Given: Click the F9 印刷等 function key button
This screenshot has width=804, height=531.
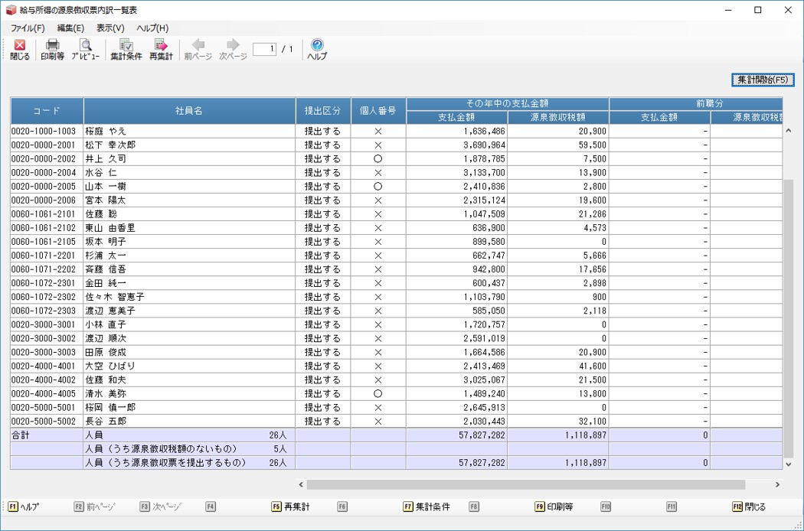Looking at the screenshot, I should tap(554, 507).
